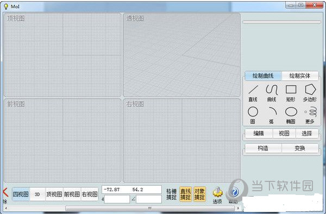Open the 编辑 palette tab
Image resolution: width=326 pixels, height=214 pixels.
click(259, 134)
